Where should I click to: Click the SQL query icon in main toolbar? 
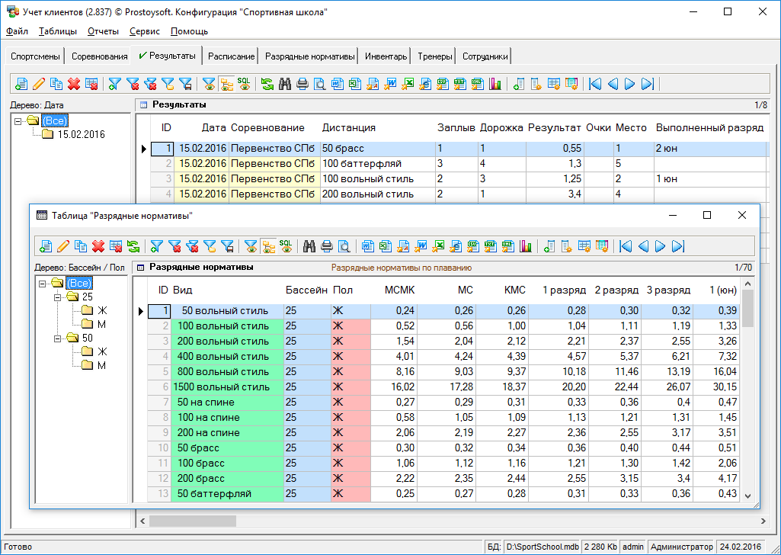(244, 83)
